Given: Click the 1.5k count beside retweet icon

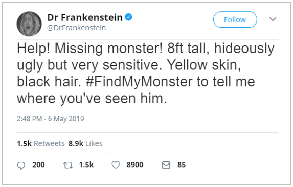Looking at the screenshot, I should tap(86, 165).
